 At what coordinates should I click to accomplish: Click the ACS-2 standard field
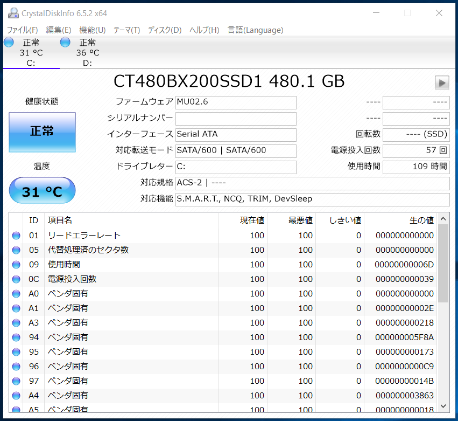(313, 183)
